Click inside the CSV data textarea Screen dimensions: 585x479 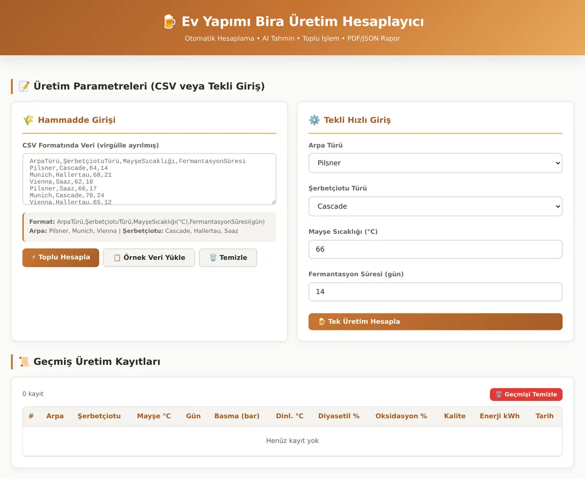(149, 179)
